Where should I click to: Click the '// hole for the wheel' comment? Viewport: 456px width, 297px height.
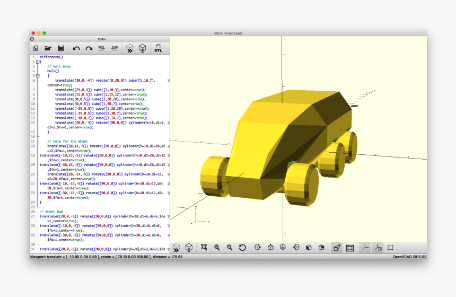(67, 142)
